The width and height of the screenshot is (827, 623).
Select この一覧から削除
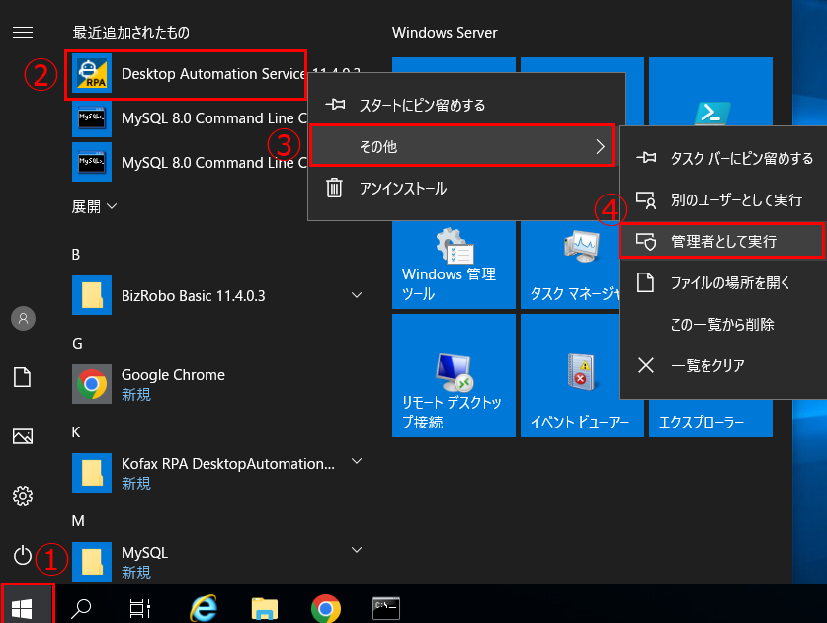pyautogui.click(x=723, y=324)
